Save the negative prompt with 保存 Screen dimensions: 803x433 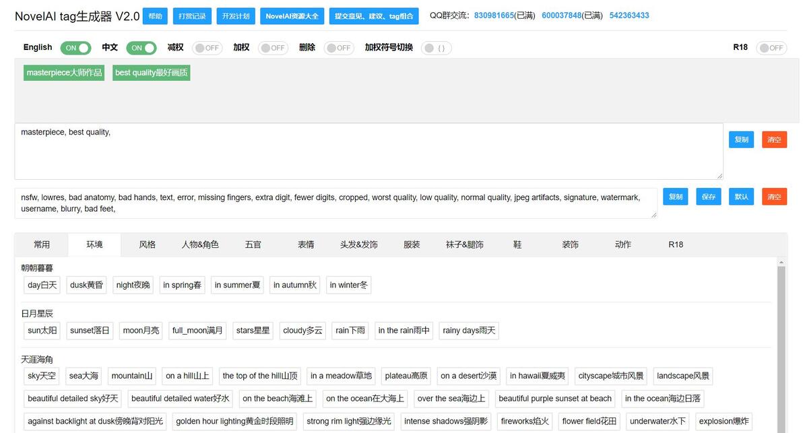pos(708,197)
